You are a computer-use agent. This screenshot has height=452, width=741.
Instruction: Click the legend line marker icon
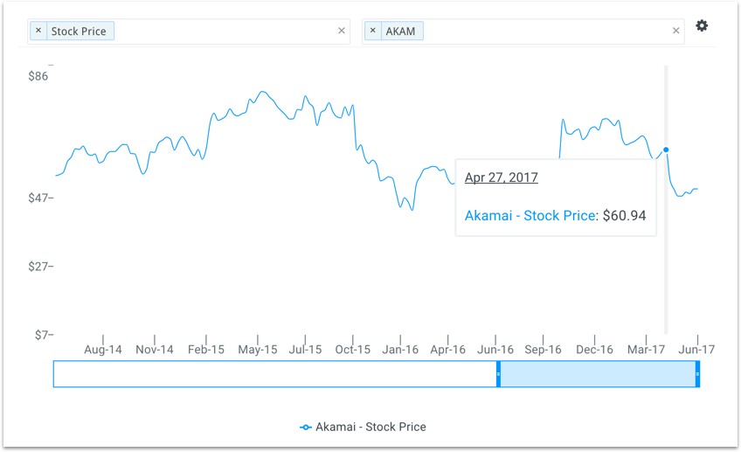pyautogui.click(x=305, y=427)
